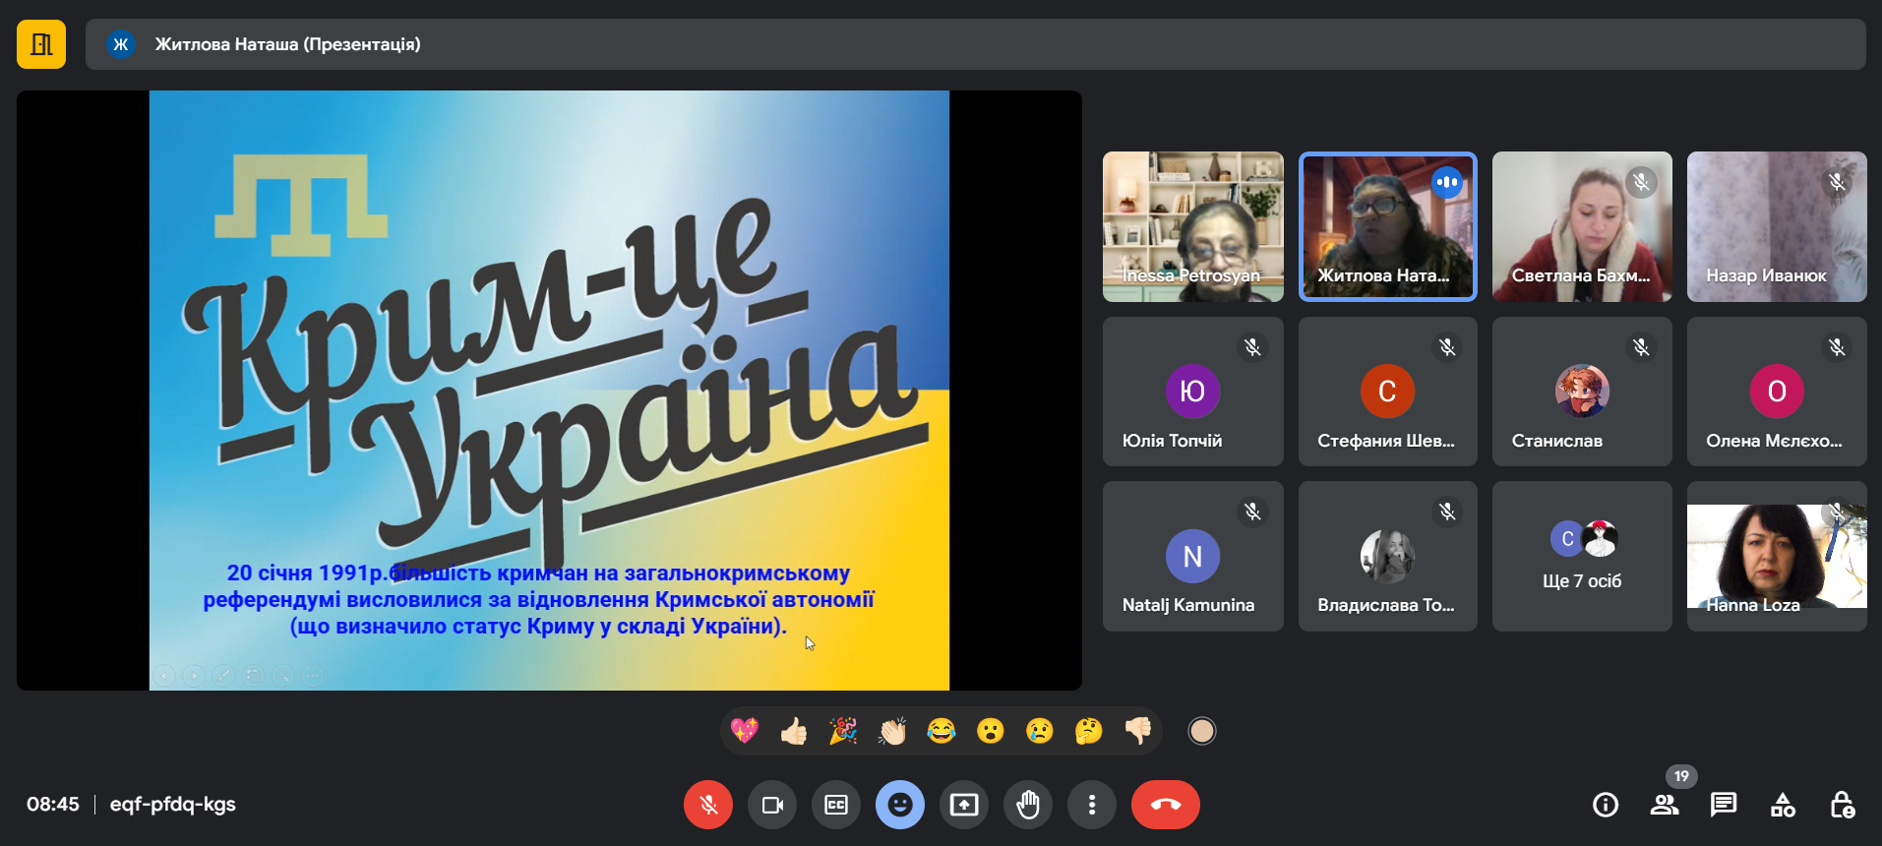
Task: Show the participants list
Action: [1665, 805]
